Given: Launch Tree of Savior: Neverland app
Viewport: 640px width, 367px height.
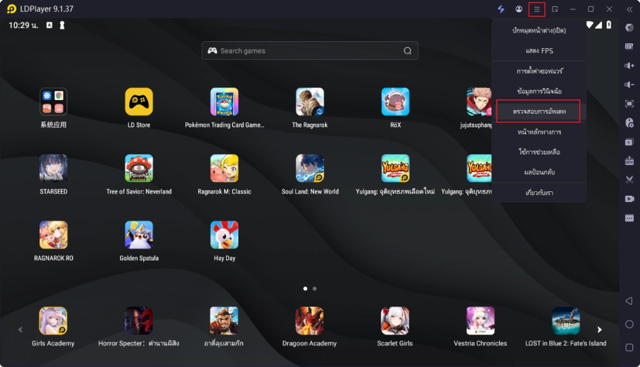Looking at the screenshot, I should click(139, 174).
